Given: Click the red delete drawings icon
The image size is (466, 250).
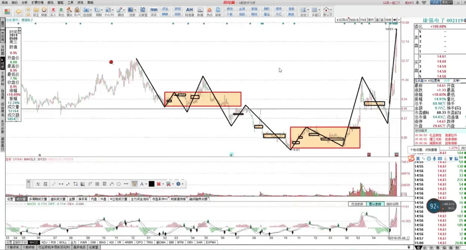Looking at the screenshot, I should pos(159,184).
